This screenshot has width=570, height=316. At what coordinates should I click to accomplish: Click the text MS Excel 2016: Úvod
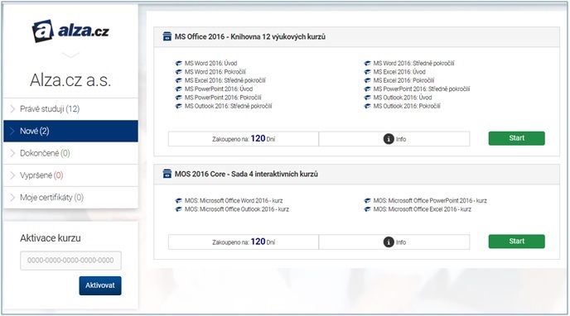(399, 72)
